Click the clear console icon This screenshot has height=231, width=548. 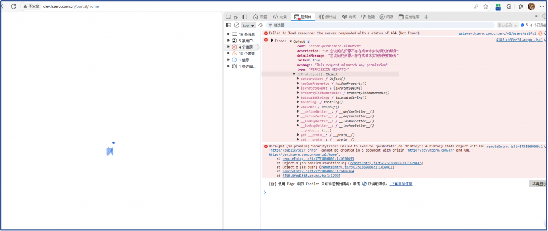point(237,25)
